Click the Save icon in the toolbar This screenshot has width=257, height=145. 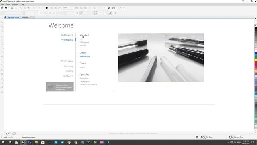pos(12,8)
